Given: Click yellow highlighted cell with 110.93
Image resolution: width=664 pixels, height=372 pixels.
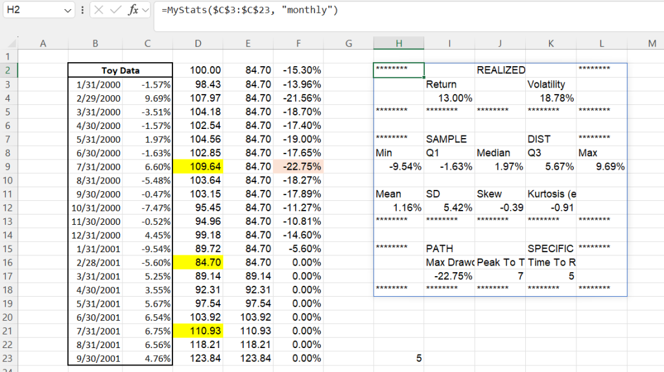Looking at the screenshot, I should click(x=198, y=331).
